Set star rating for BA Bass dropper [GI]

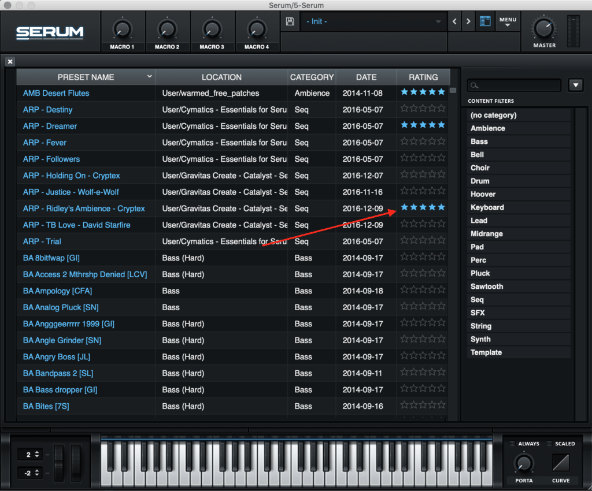click(423, 389)
